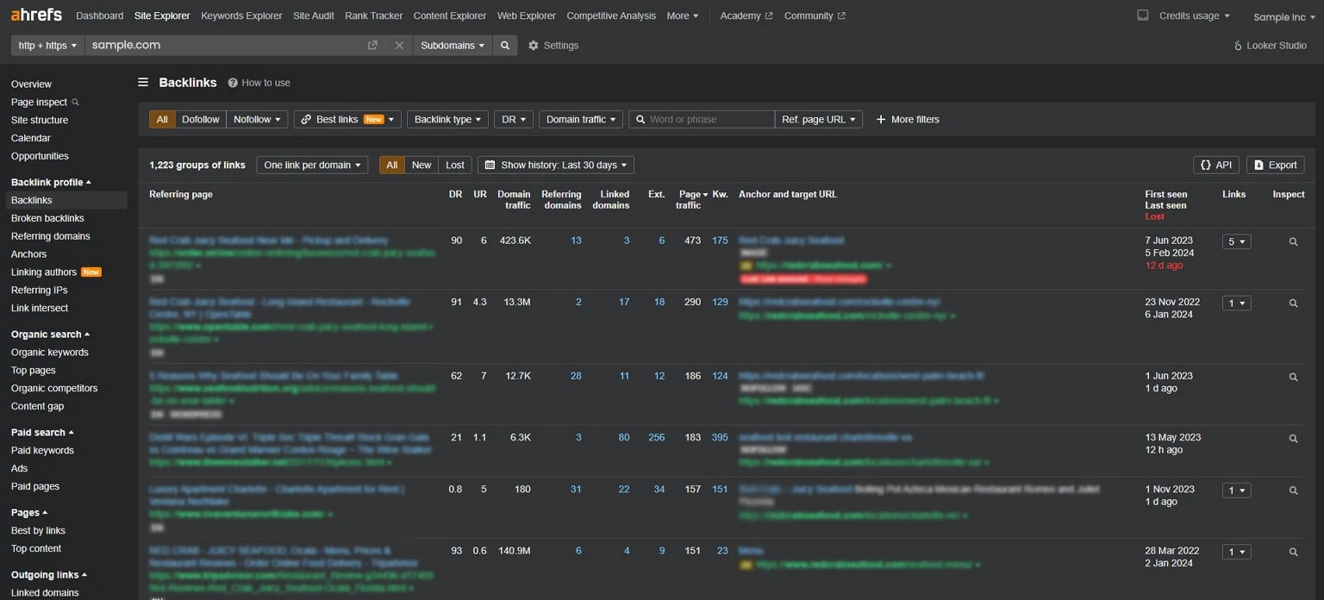Image resolution: width=1324 pixels, height=600 pixels.
Task: Go to Broken backlinks in sidebar
Action: click(x=47, y=218)
